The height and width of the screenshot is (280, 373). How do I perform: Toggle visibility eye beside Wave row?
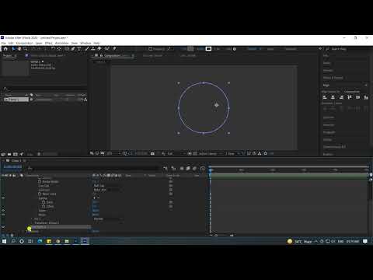click(x=3, y=215)
